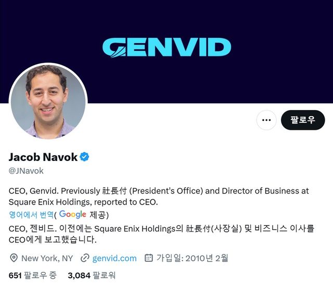333x285 pixels.
Task: Open the GENVID banner header image
Action: (166, 51)
